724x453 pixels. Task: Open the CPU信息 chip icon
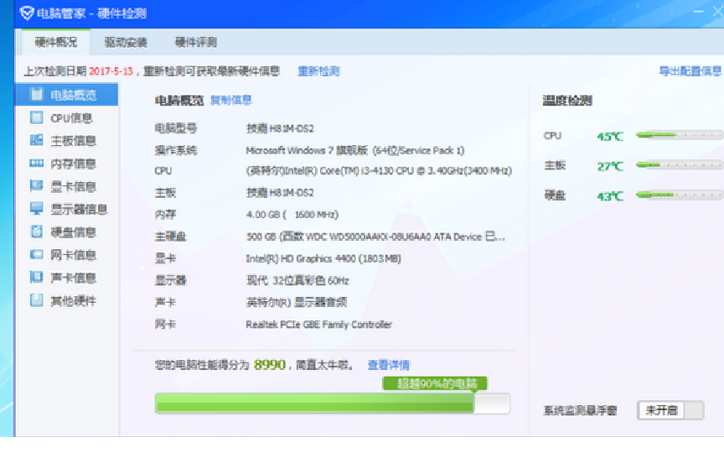(37, 117)
